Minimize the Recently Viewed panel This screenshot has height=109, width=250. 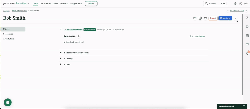[x=244, y=106]
